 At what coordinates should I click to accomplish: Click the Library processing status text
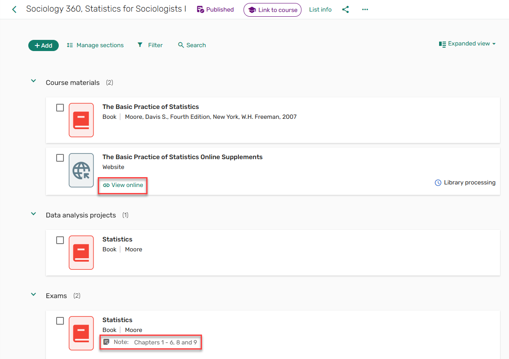pos(470,182)
